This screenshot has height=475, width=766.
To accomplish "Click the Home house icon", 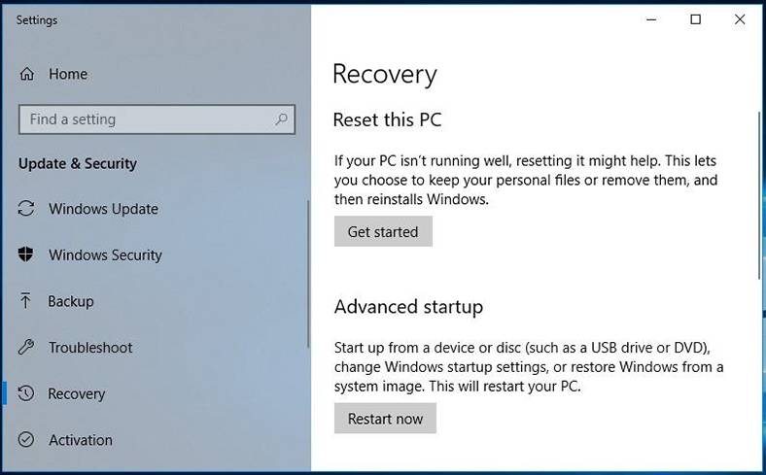I will pos(27,74).
